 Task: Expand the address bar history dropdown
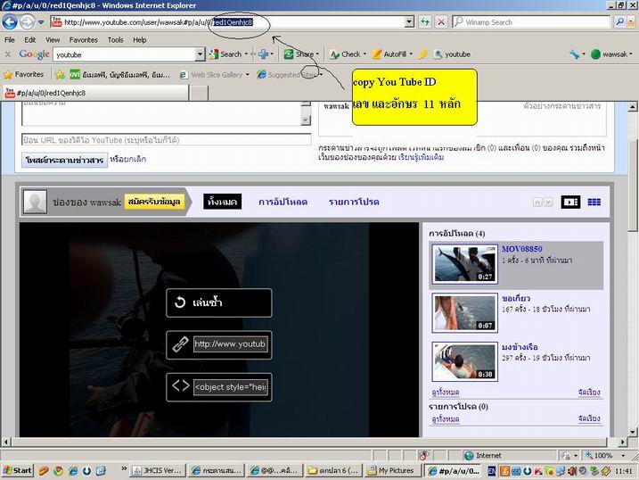click(x=410, y=22)
